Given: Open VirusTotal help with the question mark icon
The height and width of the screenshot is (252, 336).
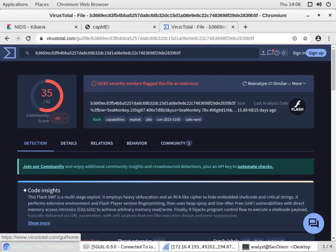Looking at the screenshot, I should pyautogui.click(x=277, y=53).
